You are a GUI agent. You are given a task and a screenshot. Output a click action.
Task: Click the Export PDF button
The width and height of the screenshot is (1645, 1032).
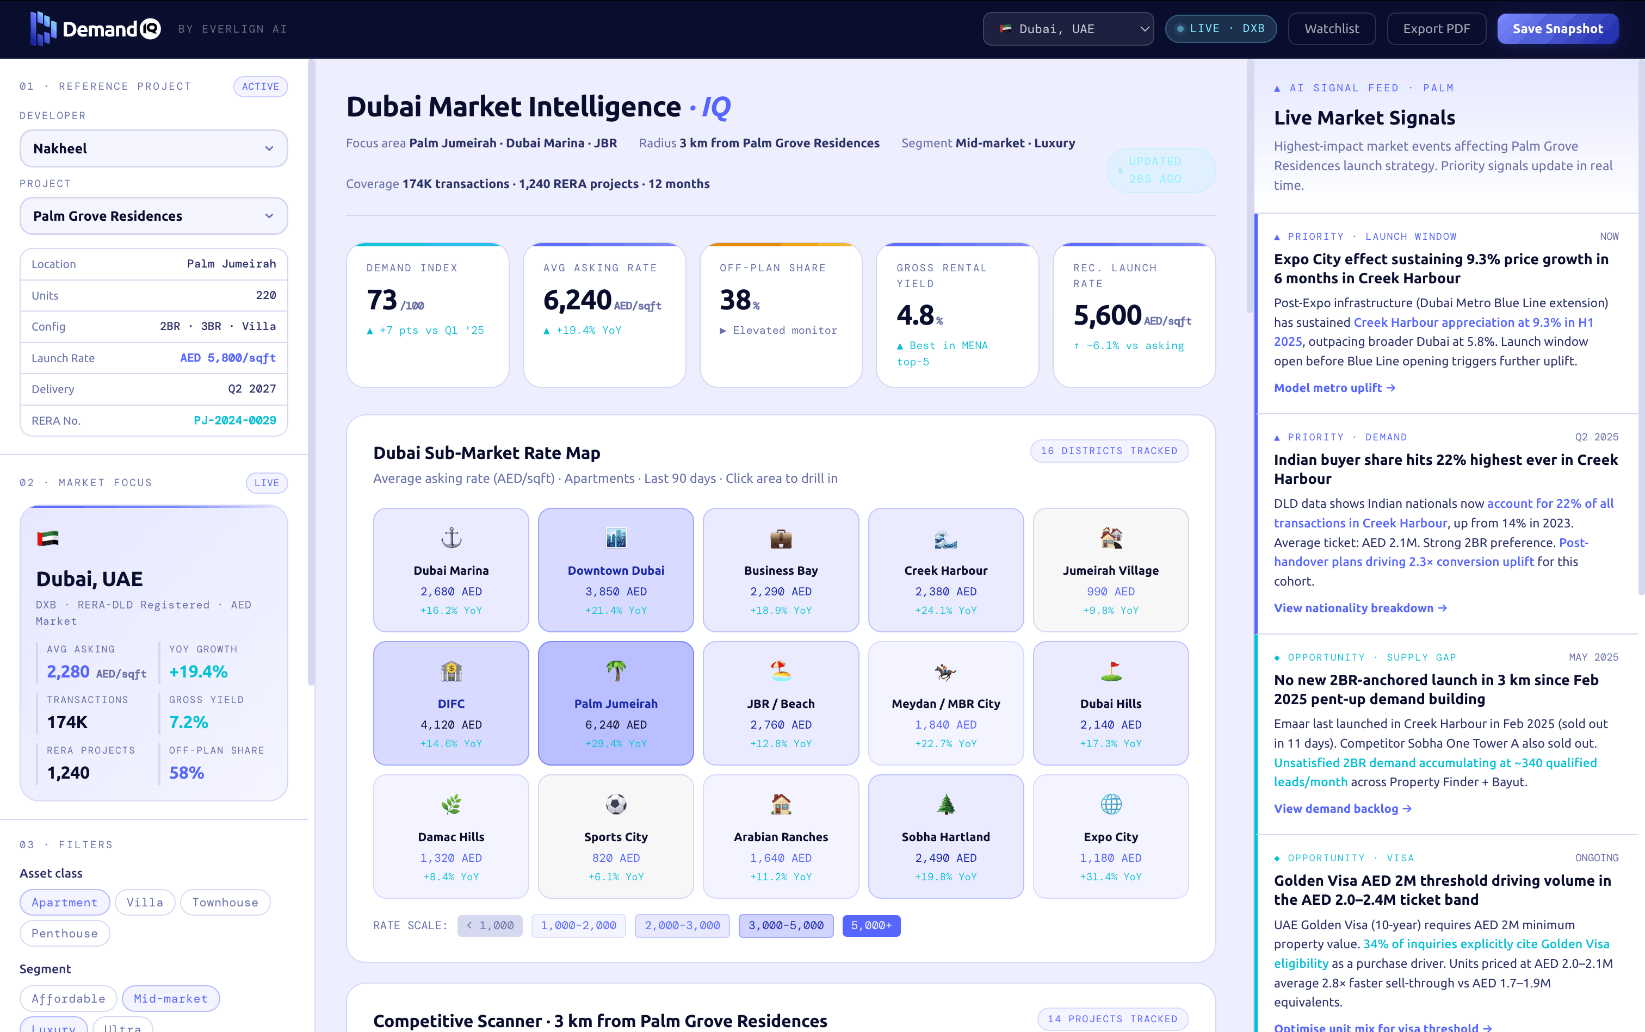point(1436,29)
